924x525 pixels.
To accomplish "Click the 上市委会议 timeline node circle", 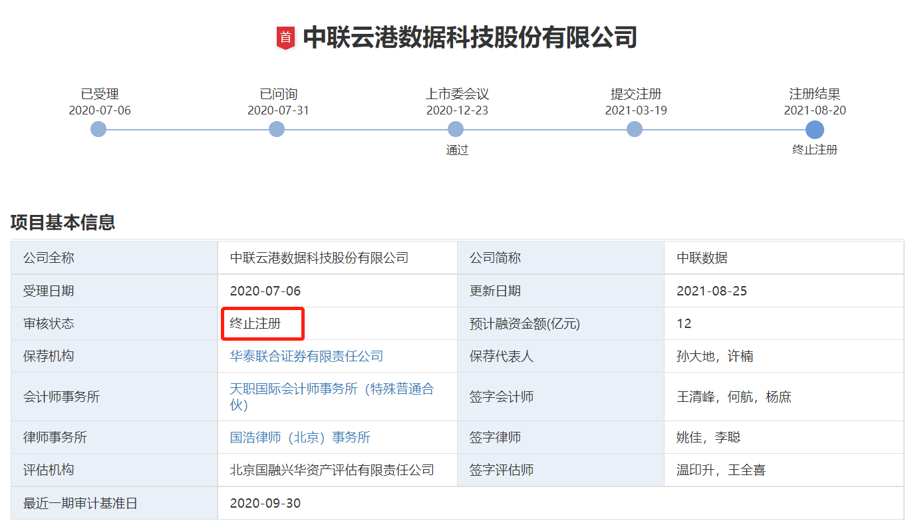I will [456, 129].
